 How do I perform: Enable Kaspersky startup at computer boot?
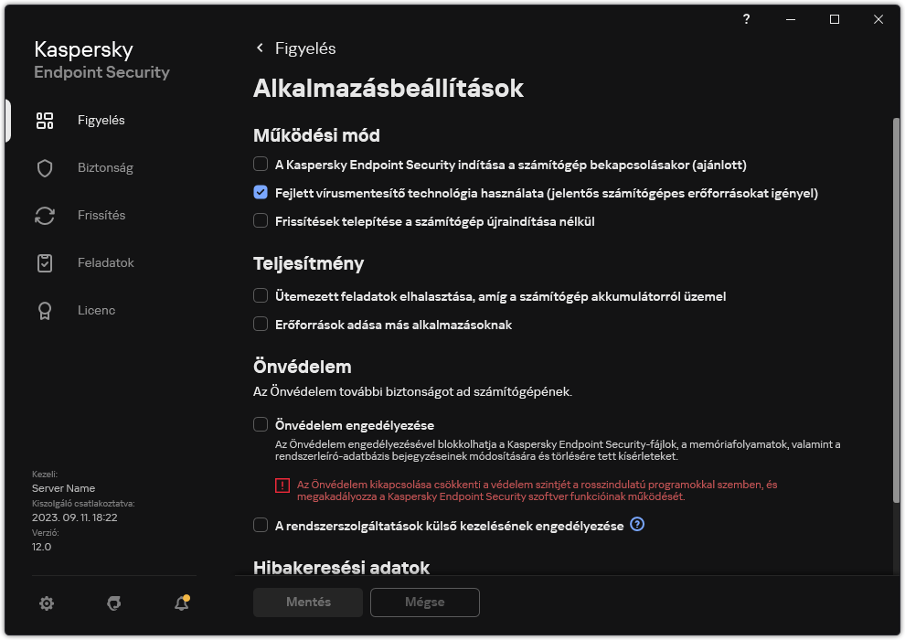[259, 165]
